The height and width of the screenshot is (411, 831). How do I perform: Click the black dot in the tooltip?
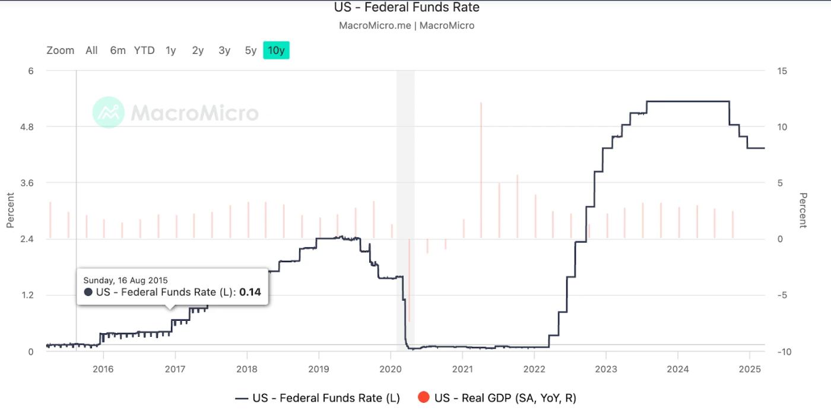87,292
